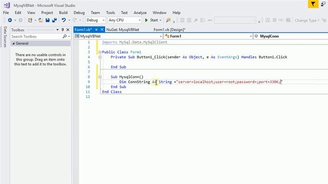Open the Project menu
Viewport: 328px width, 184px height.
point(47,13)
